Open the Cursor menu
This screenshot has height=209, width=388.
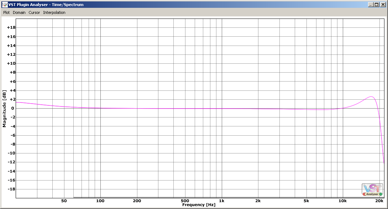(34, 12)
